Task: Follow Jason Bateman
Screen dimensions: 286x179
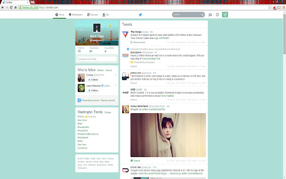Action: [x=93, y=90]
